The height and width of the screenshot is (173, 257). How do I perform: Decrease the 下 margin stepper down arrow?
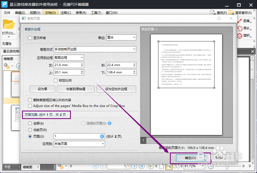tap(134, 74)
